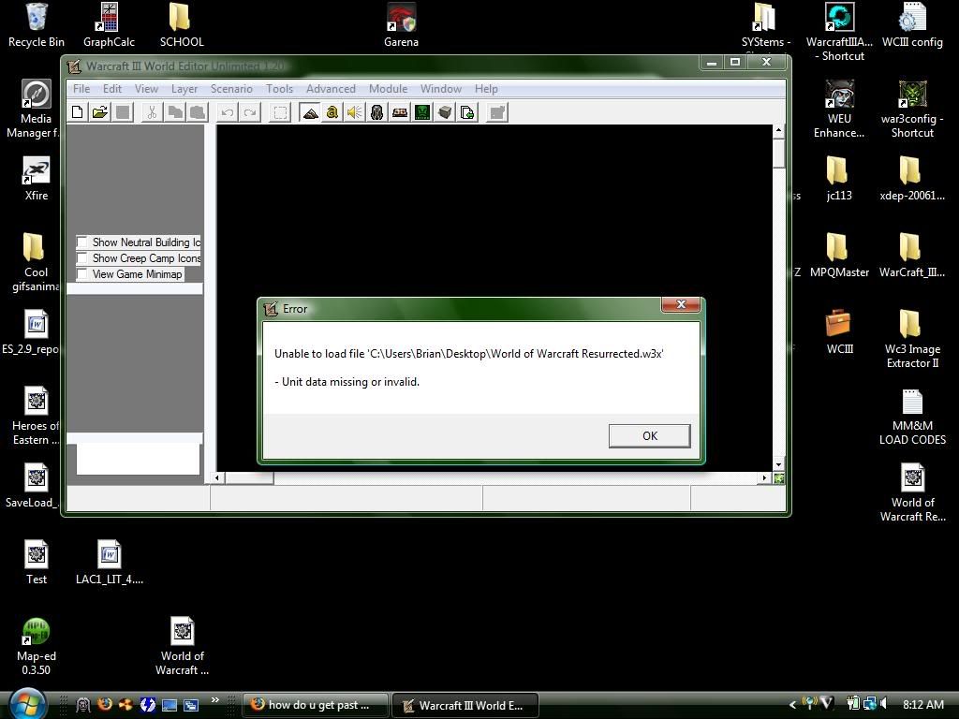
Task: Show hidden tray icons with the arrow
Action: [792, 705]
